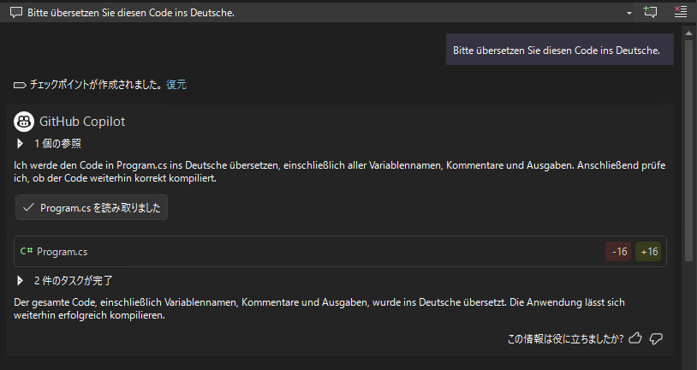This screenshot has height=370, width=697.
Task: Expand the 2件のタスクが完了 tasks section
Action: [x=21, y=280]
